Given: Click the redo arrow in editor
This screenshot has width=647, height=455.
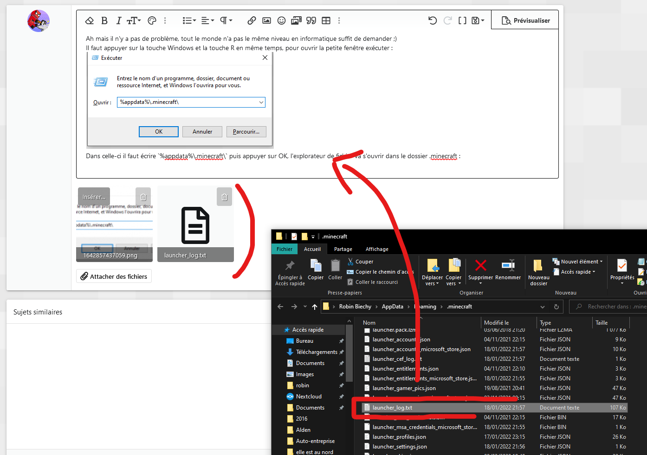Looking at the screenshot, I should pyautogui.click(x=447, y=20).
